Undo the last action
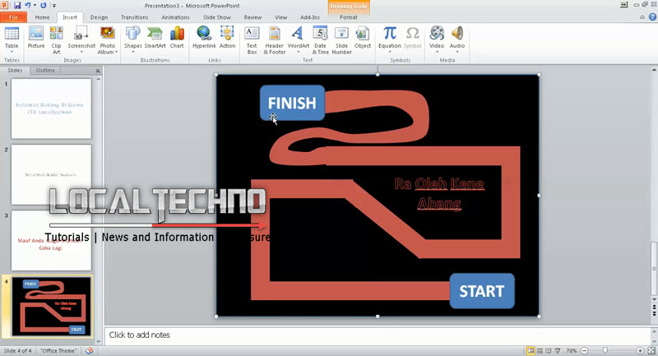Screen dimensions: 658x356 point(28,6)
